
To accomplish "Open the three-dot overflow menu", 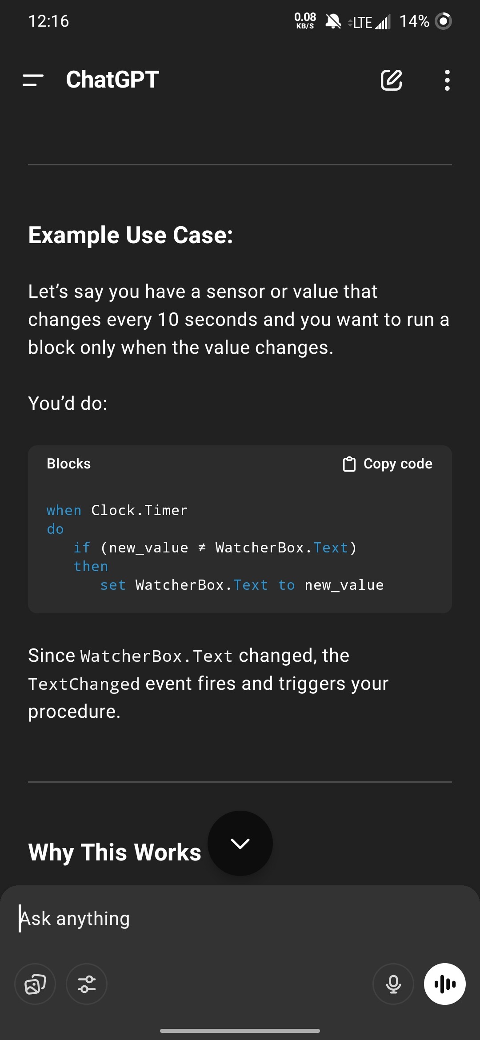I will coord(447,80).
